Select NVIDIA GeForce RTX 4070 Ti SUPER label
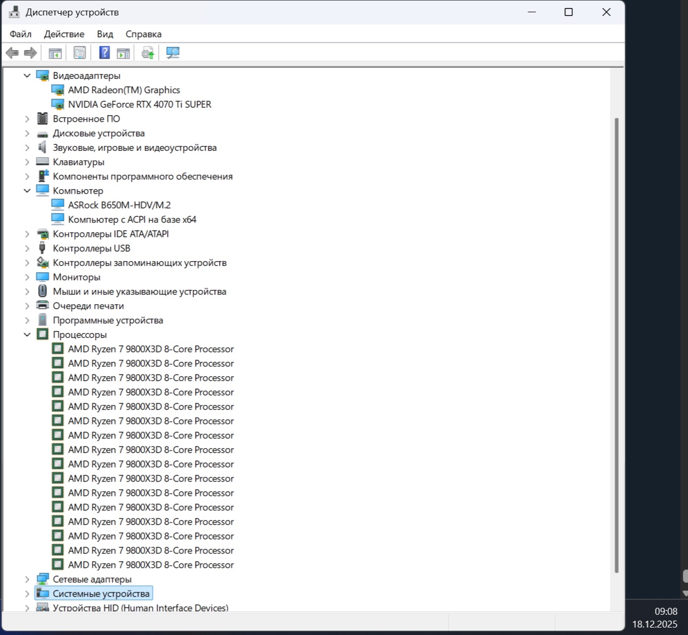This screenshot has height=635, width=688. [x=140, y=104]
